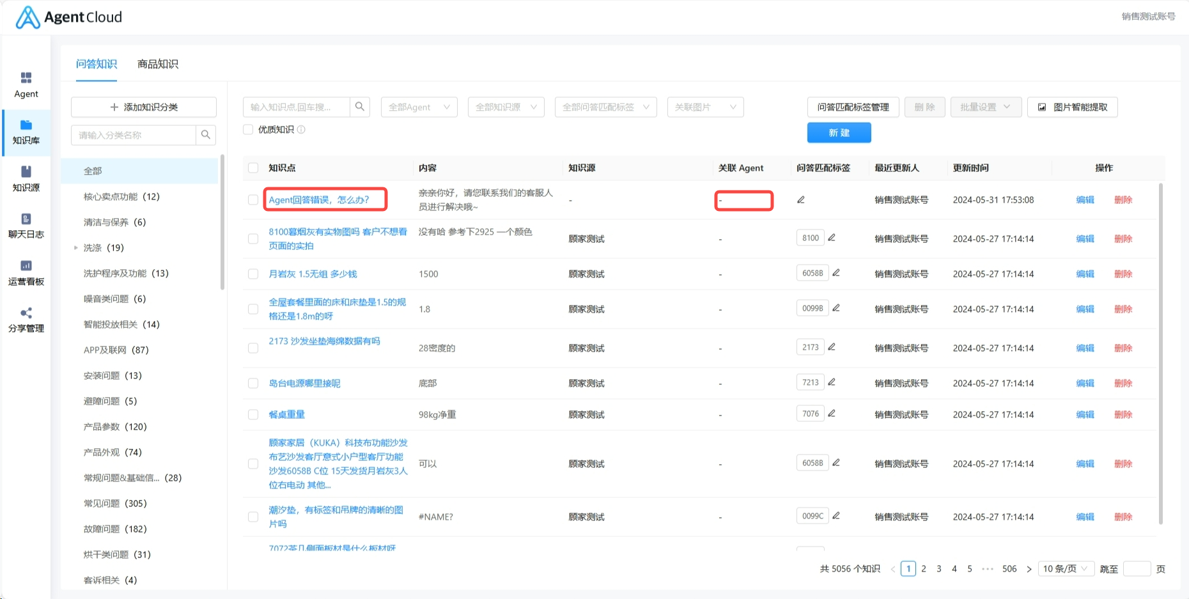The height and width of the screenshot is (599, 1189).
Task: Open the 运营看板 sidebar section
Action: [26, 273]
